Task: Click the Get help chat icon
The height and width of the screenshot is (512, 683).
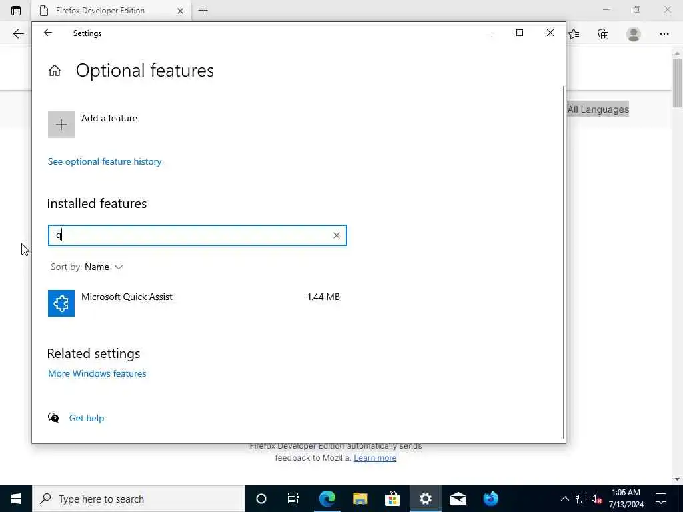Action: pos(53,418)
